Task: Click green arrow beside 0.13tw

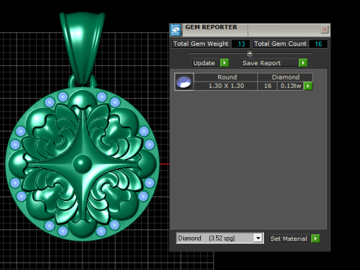Action: [x=308, y=86]
